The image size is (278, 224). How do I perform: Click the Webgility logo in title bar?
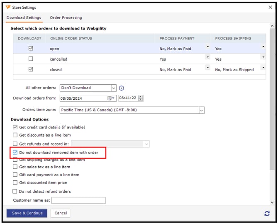point(8,7)
